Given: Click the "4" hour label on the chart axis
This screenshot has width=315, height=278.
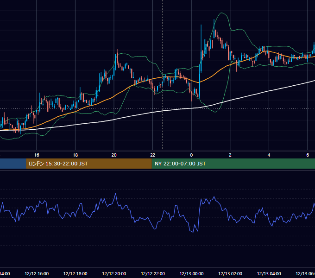Looking at the screenshot, I should coord(269,155).
